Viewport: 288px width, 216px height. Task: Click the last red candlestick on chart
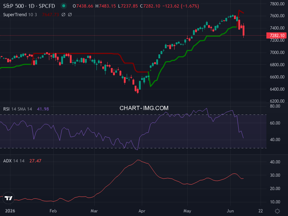click(x=244, y=31)
